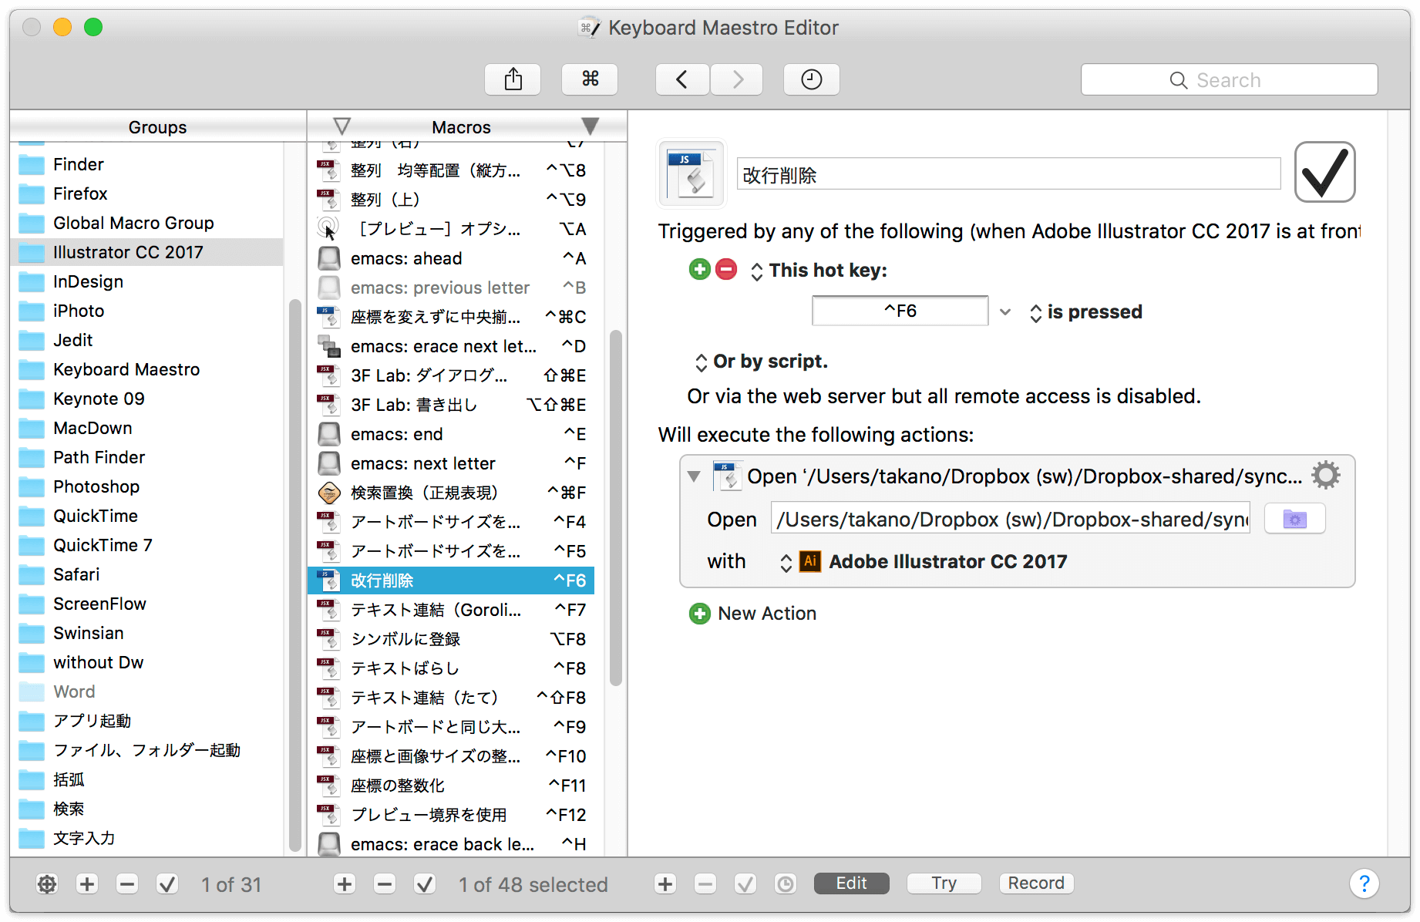Collapse the Open file action disclosure triangle

(x=694, y=476)
